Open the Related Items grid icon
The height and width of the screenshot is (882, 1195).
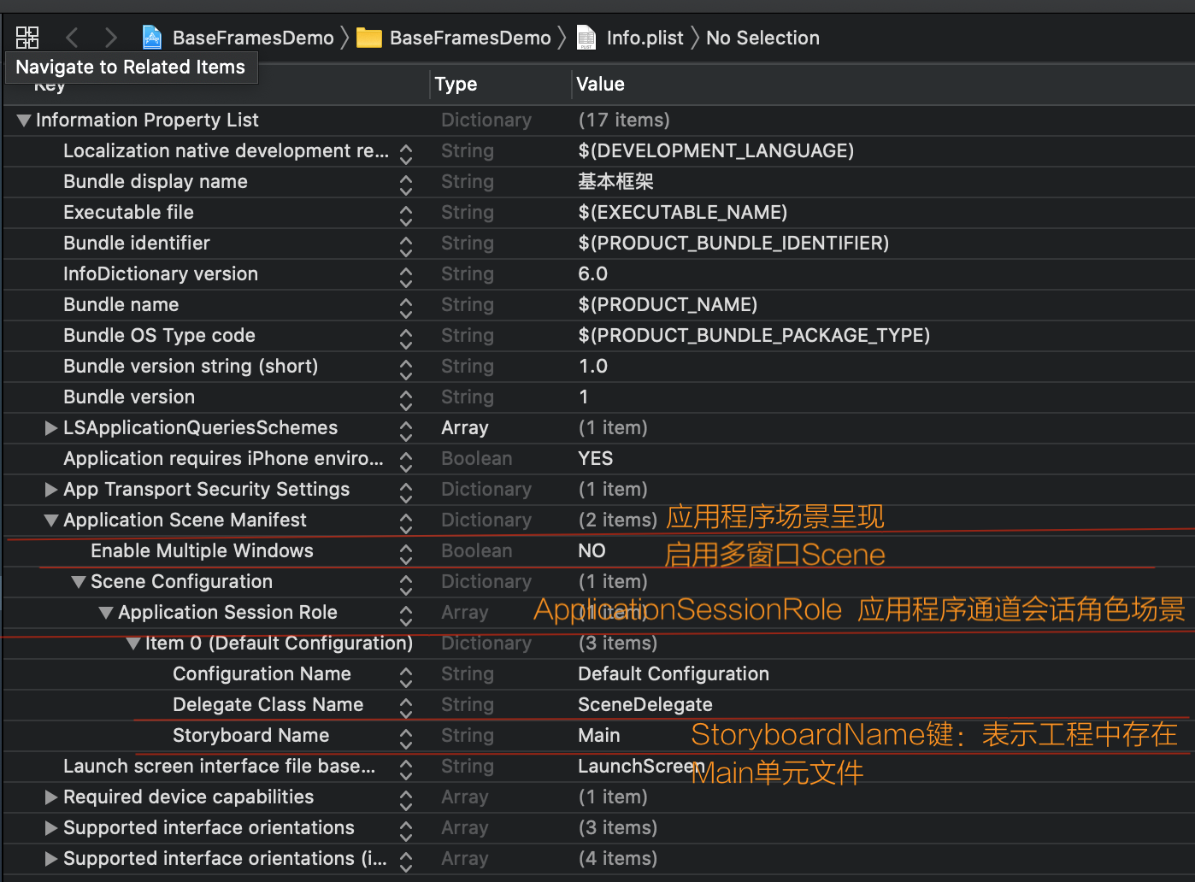pyautogui.click(x=27, y=38)
